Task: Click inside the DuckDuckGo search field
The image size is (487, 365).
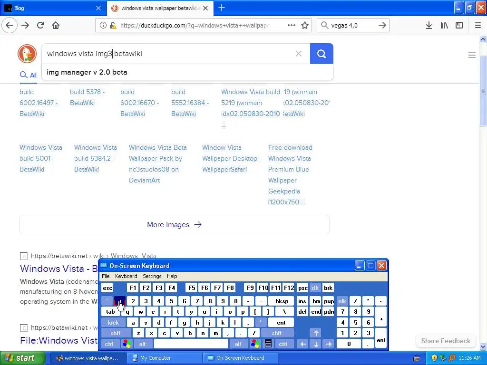Action: 168,54
